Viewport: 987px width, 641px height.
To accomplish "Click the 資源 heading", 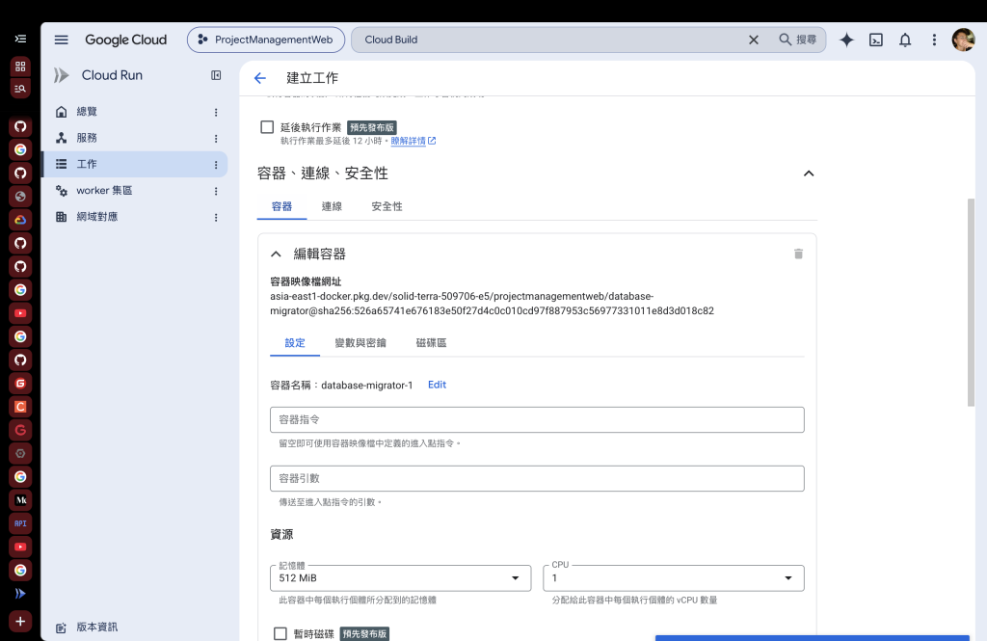I will click(x=281, y=535).
